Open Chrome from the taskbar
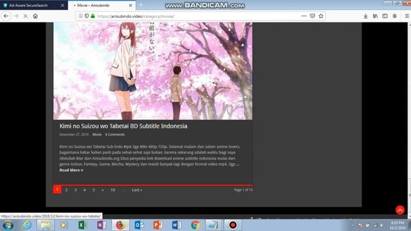The height and width of the screenshot is (231, 411). click(195, 225)
